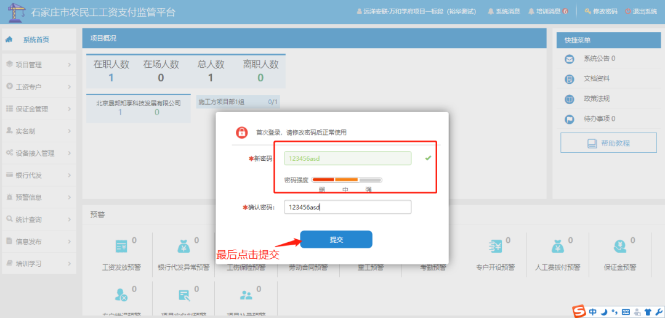Expand the 工资专户 chevron arrow
Image resolution: width=665 pixels, height=318 pixels.
click(69, 87)
